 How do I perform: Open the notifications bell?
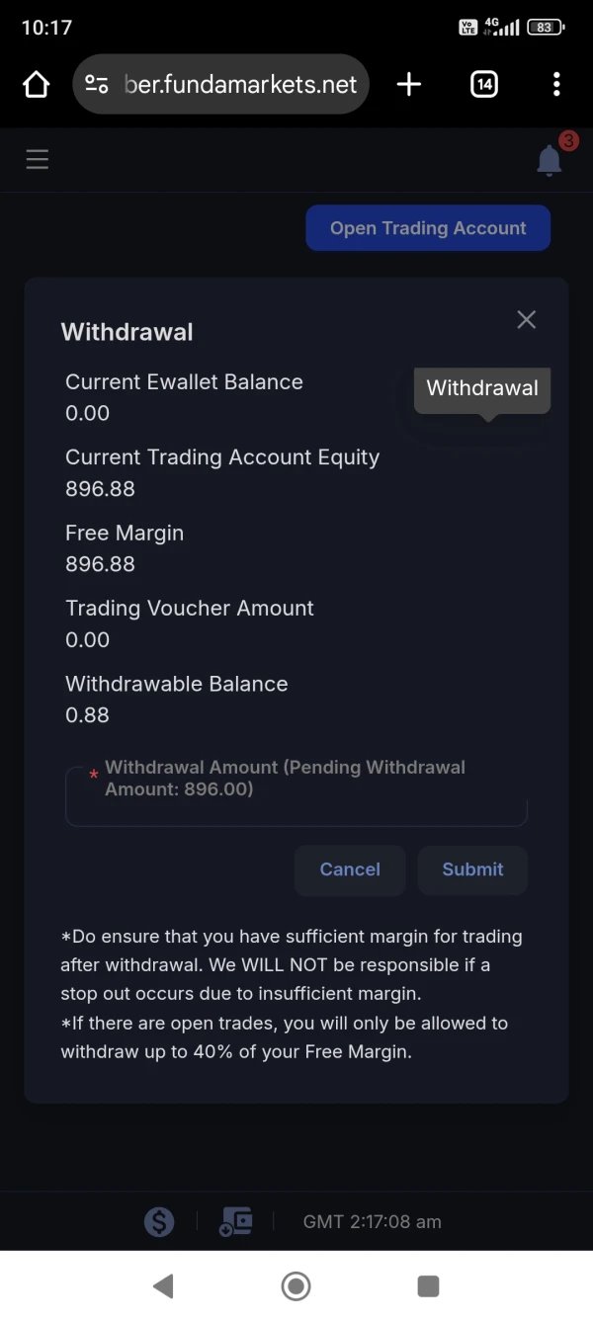tap(550, 160)
